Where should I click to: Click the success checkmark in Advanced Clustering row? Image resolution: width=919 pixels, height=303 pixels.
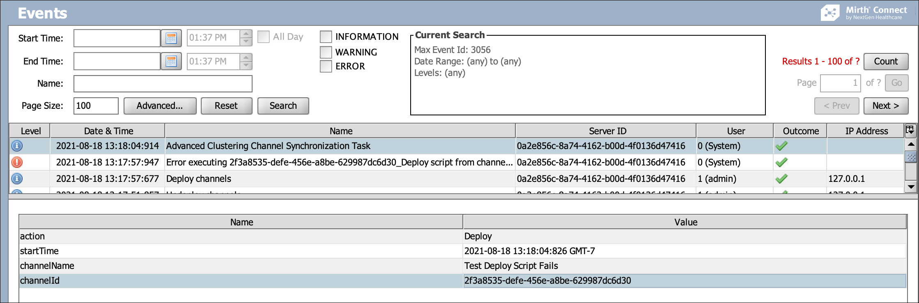(x=781, y=146)
